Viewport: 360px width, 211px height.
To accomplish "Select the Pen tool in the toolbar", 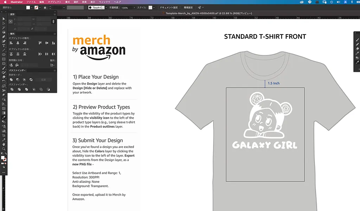I will click(4, 37).
